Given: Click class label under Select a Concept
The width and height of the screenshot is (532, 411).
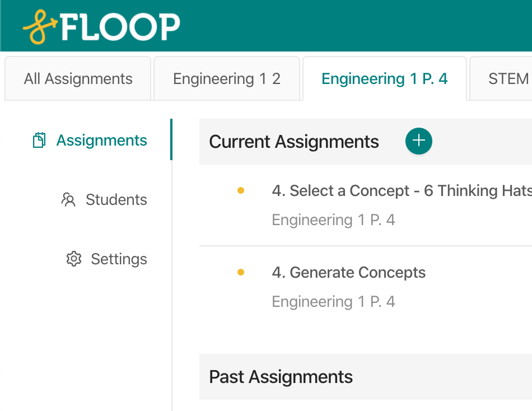Looking at the screenshot, I should pyautogui.click(x=333, y=220).
